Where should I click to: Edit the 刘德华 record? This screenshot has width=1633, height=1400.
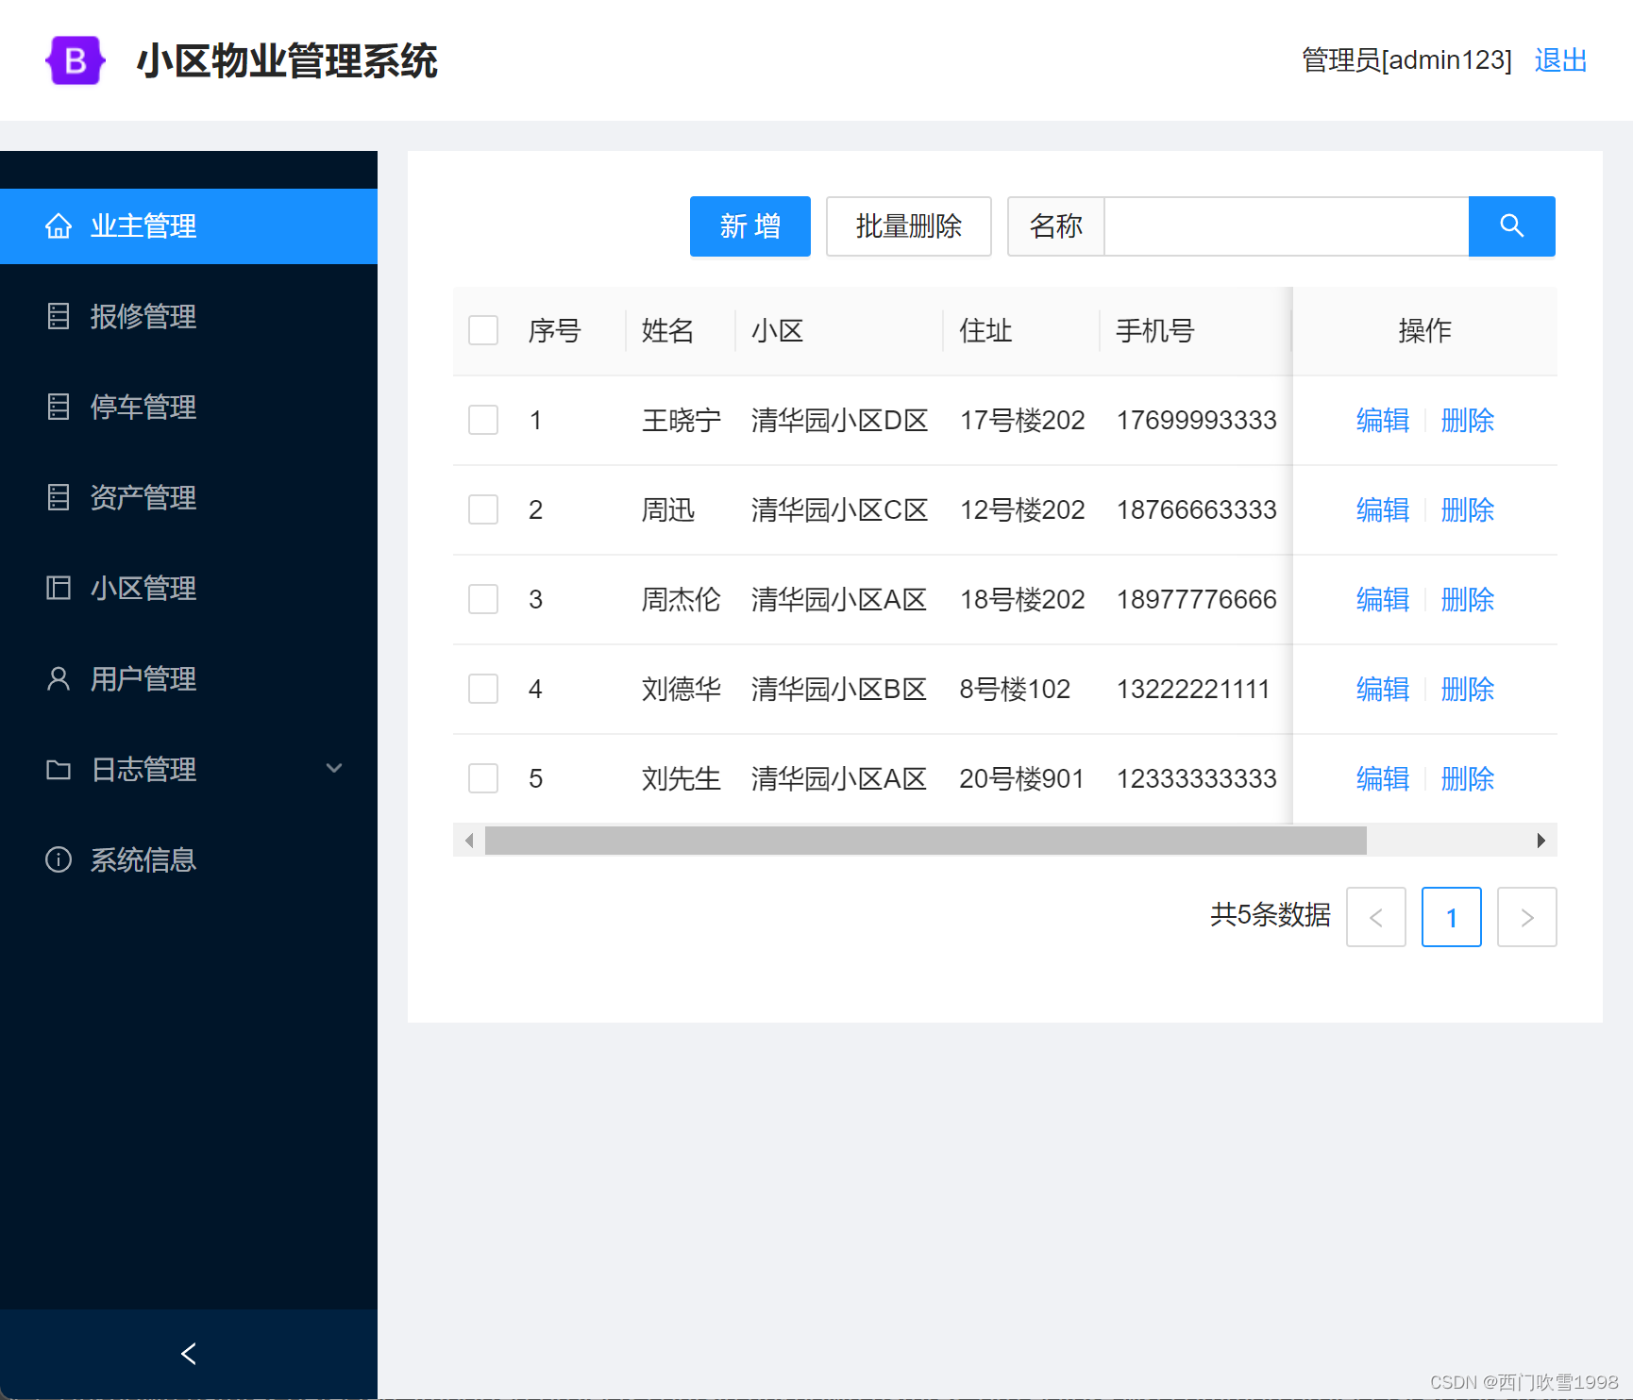(x=1383, y=689)
